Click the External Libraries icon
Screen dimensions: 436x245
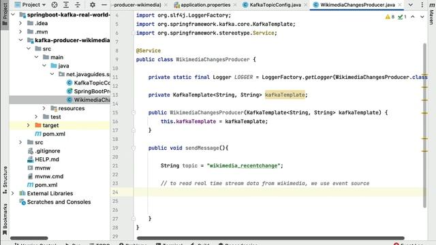22,193
